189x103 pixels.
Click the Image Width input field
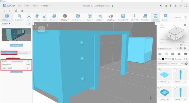point(28,65)
